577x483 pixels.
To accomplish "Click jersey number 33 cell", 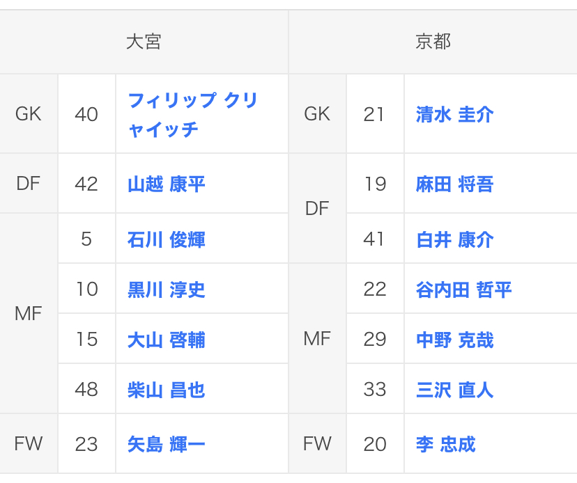I will click(x=375, y=390).
